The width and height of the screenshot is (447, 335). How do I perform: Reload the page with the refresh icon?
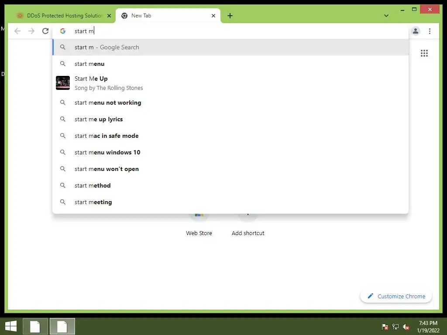pyautogui.click(x=45, y=31)
